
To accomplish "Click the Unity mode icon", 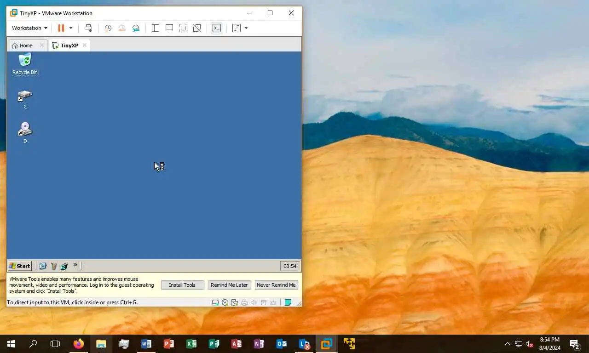I will click(197, 28).
